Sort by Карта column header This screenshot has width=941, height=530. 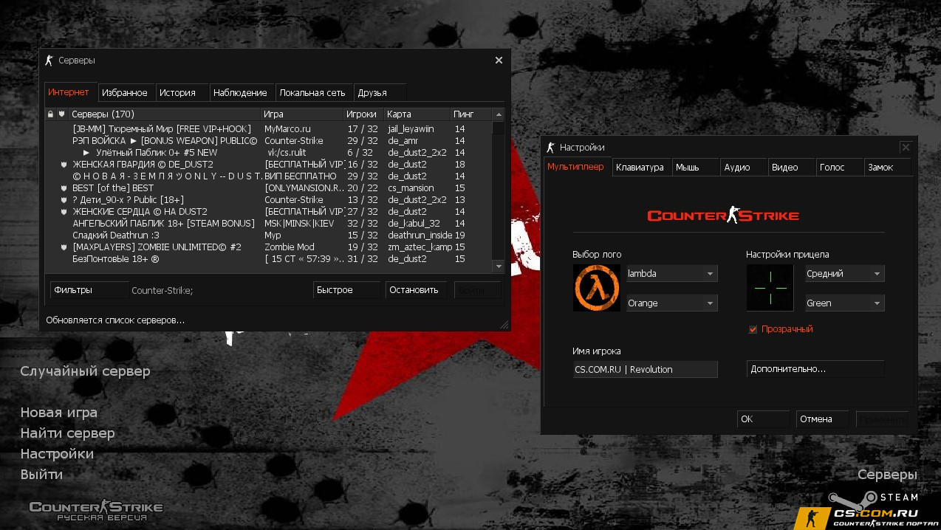tap(417, 114)
